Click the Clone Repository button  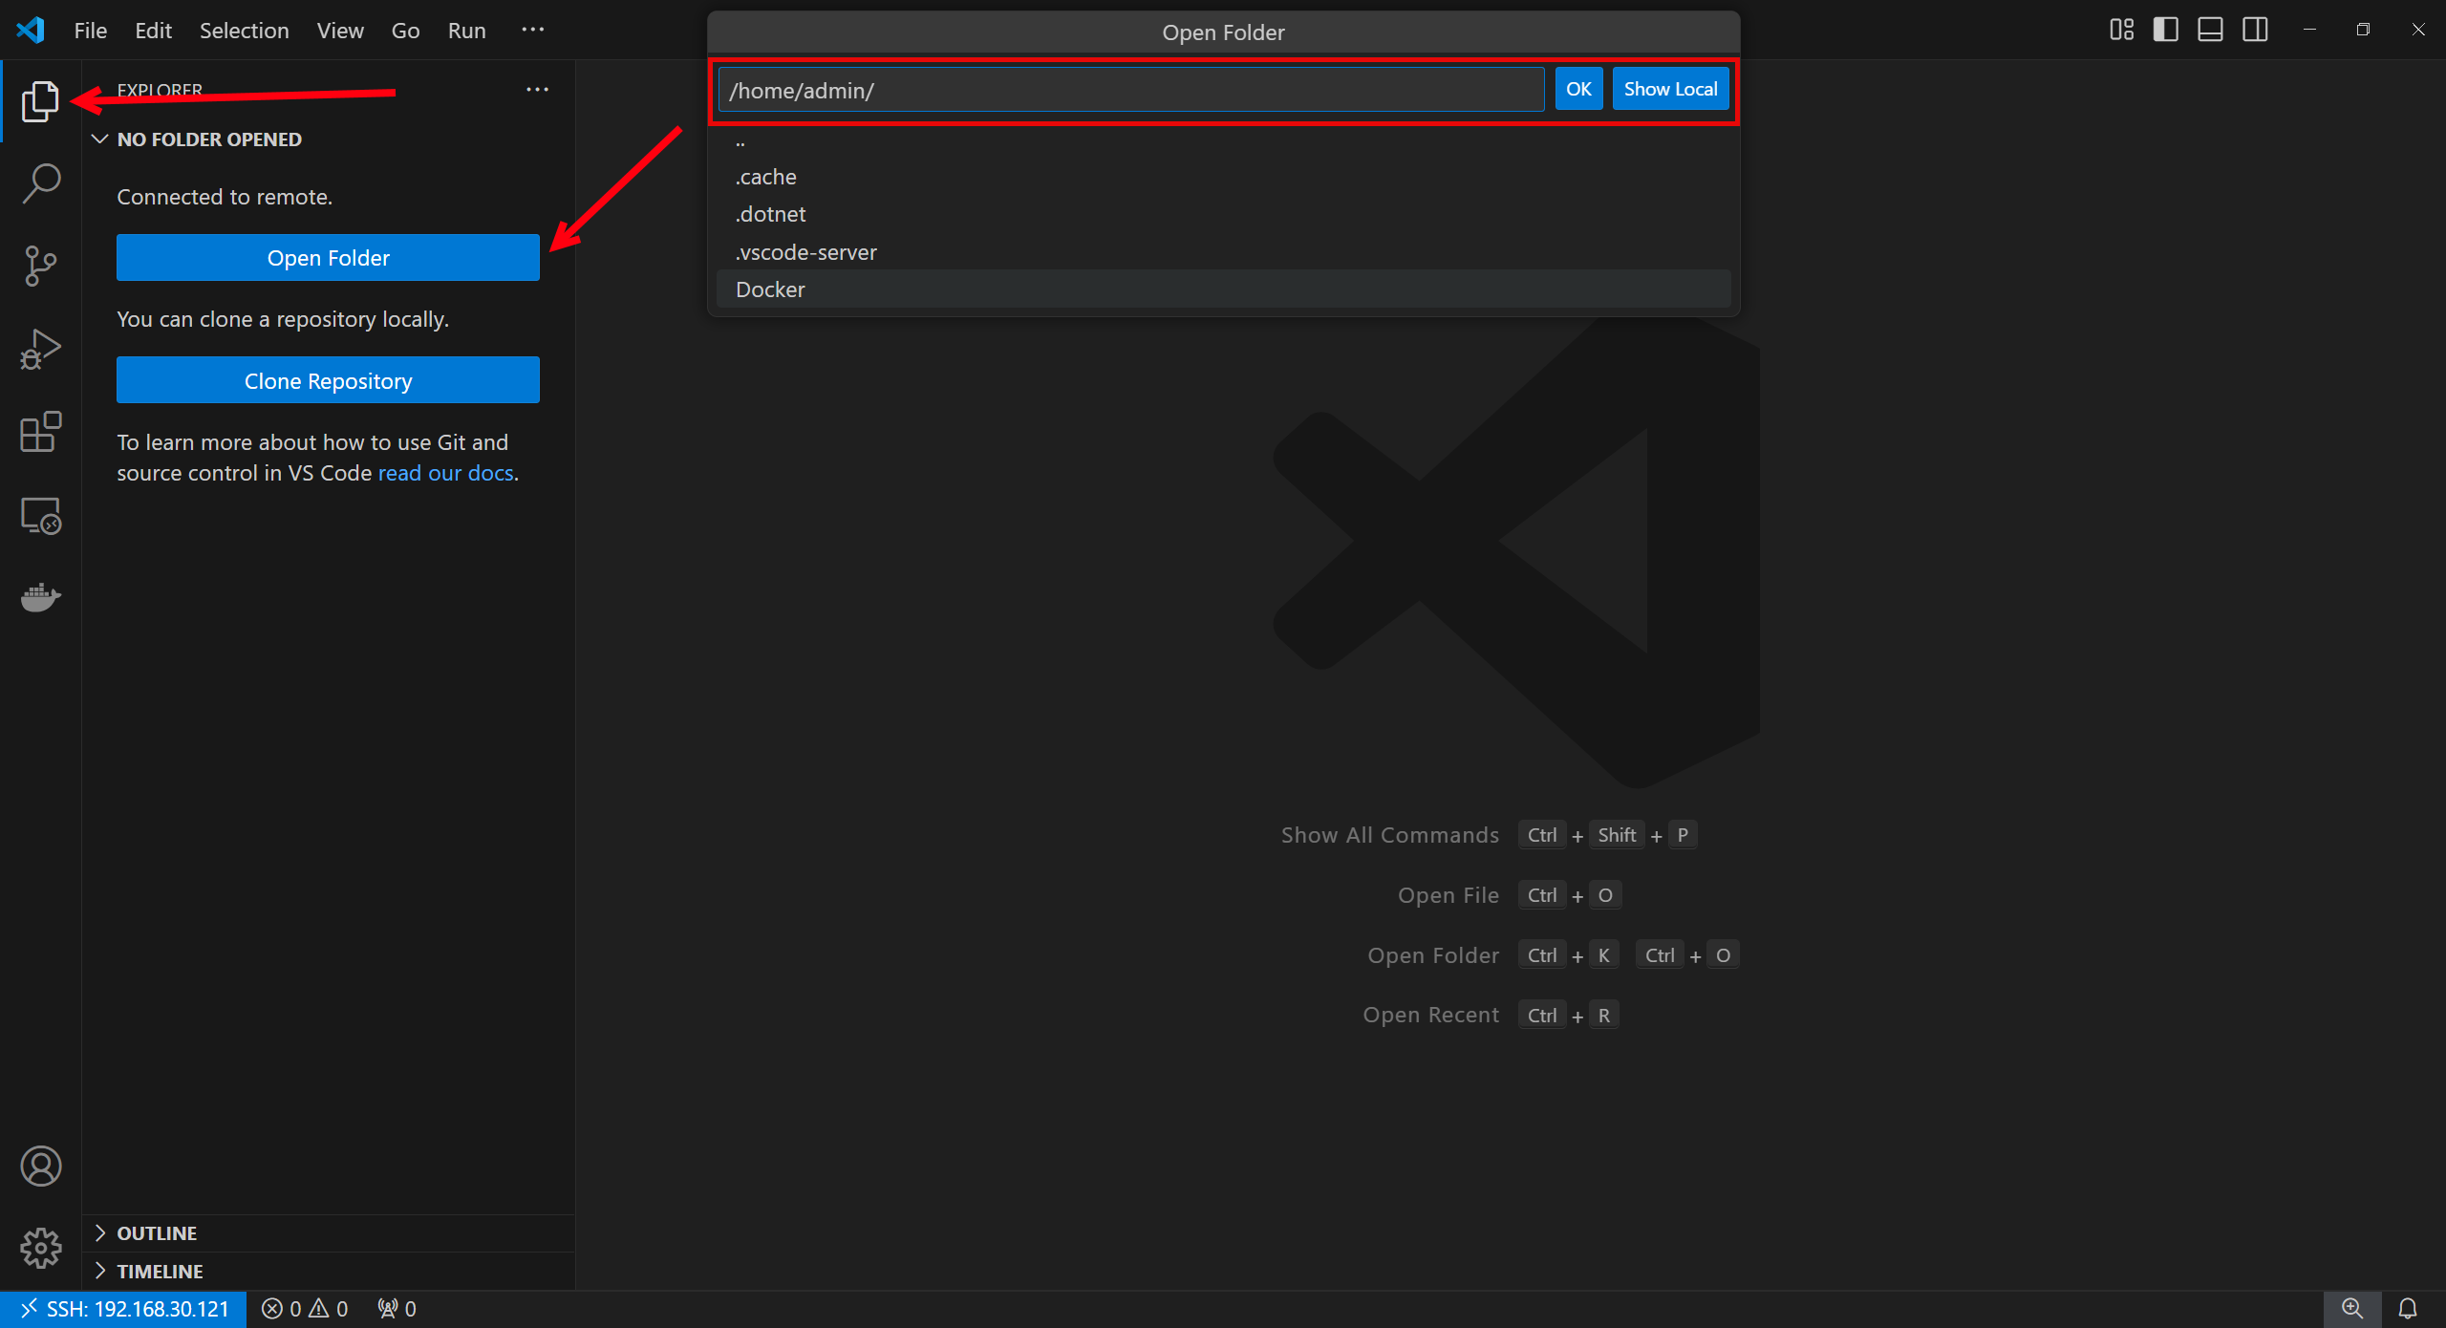tap(328, 380)
